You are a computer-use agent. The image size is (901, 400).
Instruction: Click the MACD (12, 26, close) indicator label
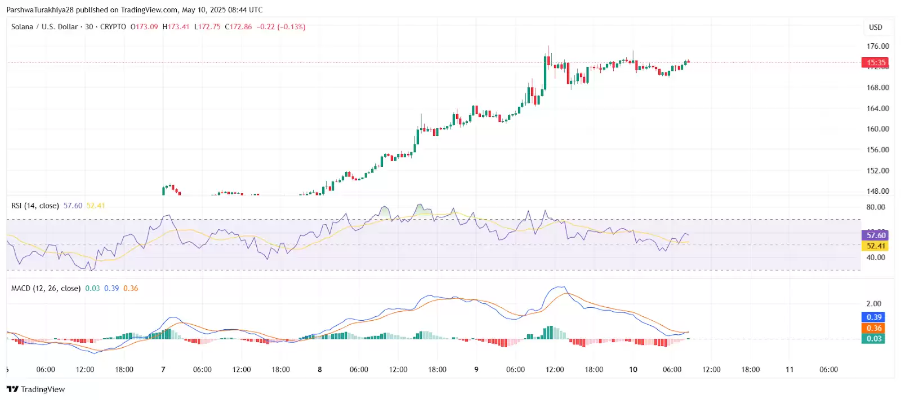(x=46, y=288)
